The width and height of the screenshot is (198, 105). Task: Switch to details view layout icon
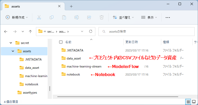pyautogui.click(x=188, y=102)
